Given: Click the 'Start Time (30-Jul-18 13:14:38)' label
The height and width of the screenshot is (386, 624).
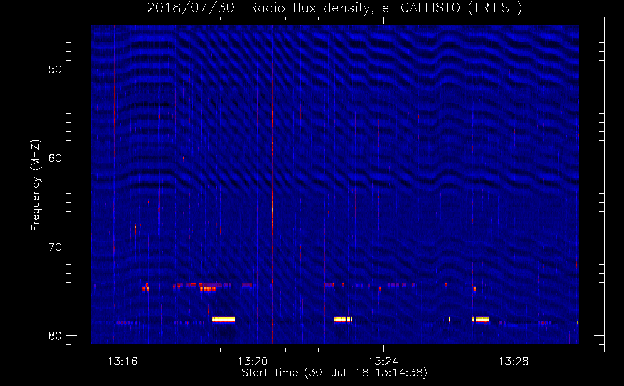Looking at the screenshot, I should (x=334, y=373).
